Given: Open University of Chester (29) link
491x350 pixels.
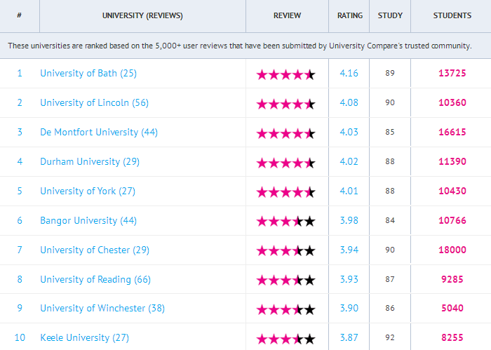Looking at the screenshot, I should [x=95, y=250].
